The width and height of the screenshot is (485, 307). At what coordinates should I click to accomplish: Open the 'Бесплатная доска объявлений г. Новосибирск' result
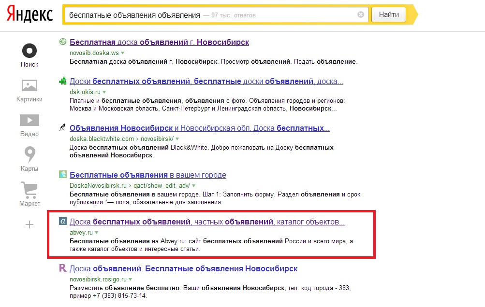[x=159, y=42]
